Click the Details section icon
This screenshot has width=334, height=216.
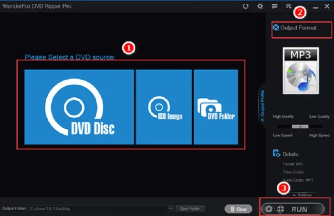click(x=276, y=153)
